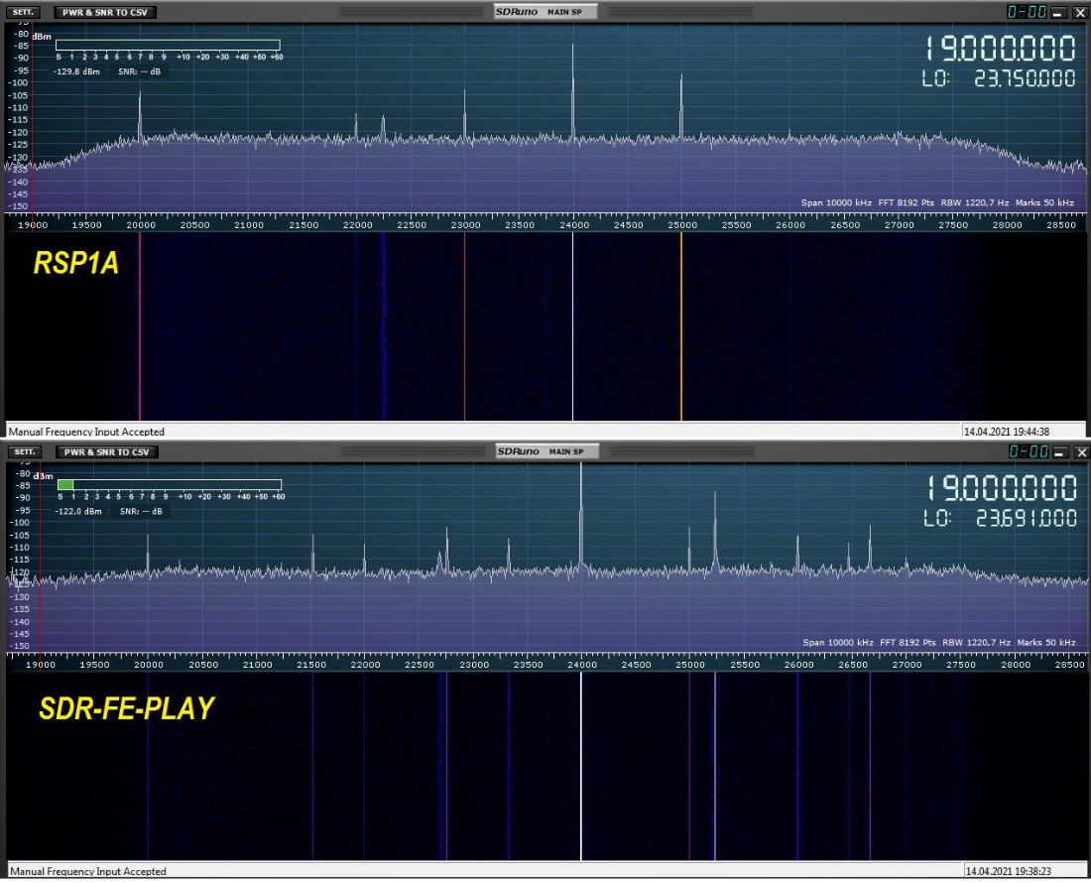
Task: Click the bottom Manual Frequency Input Accepted status
Action: tap(87, 871)
